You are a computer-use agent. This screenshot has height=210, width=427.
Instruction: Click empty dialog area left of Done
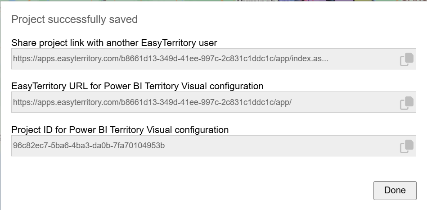225,190
